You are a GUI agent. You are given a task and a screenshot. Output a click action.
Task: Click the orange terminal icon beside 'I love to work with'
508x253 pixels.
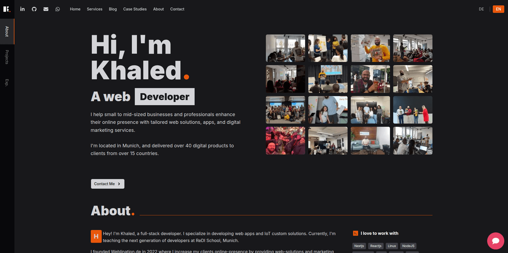click(356, 233)
